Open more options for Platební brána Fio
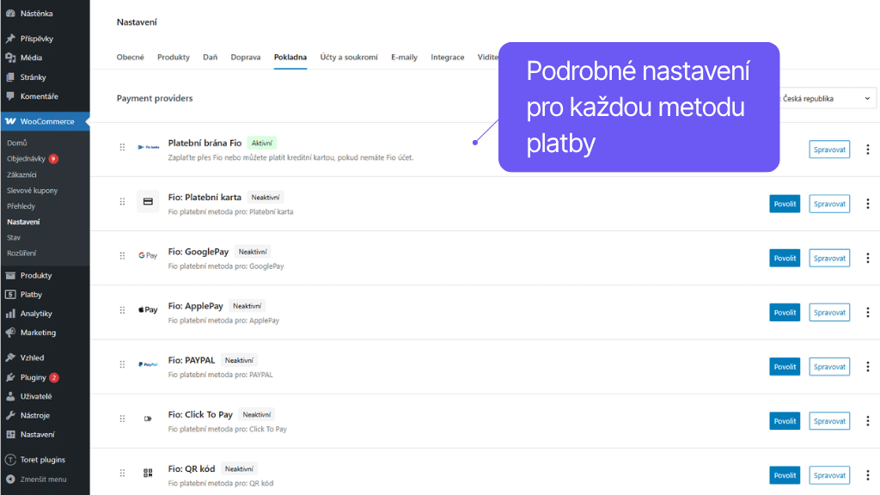The height and width of the screenshot is (495, 880). pos(868,150)
